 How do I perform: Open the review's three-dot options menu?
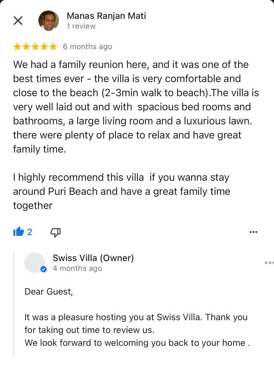(x=253, y=232)
